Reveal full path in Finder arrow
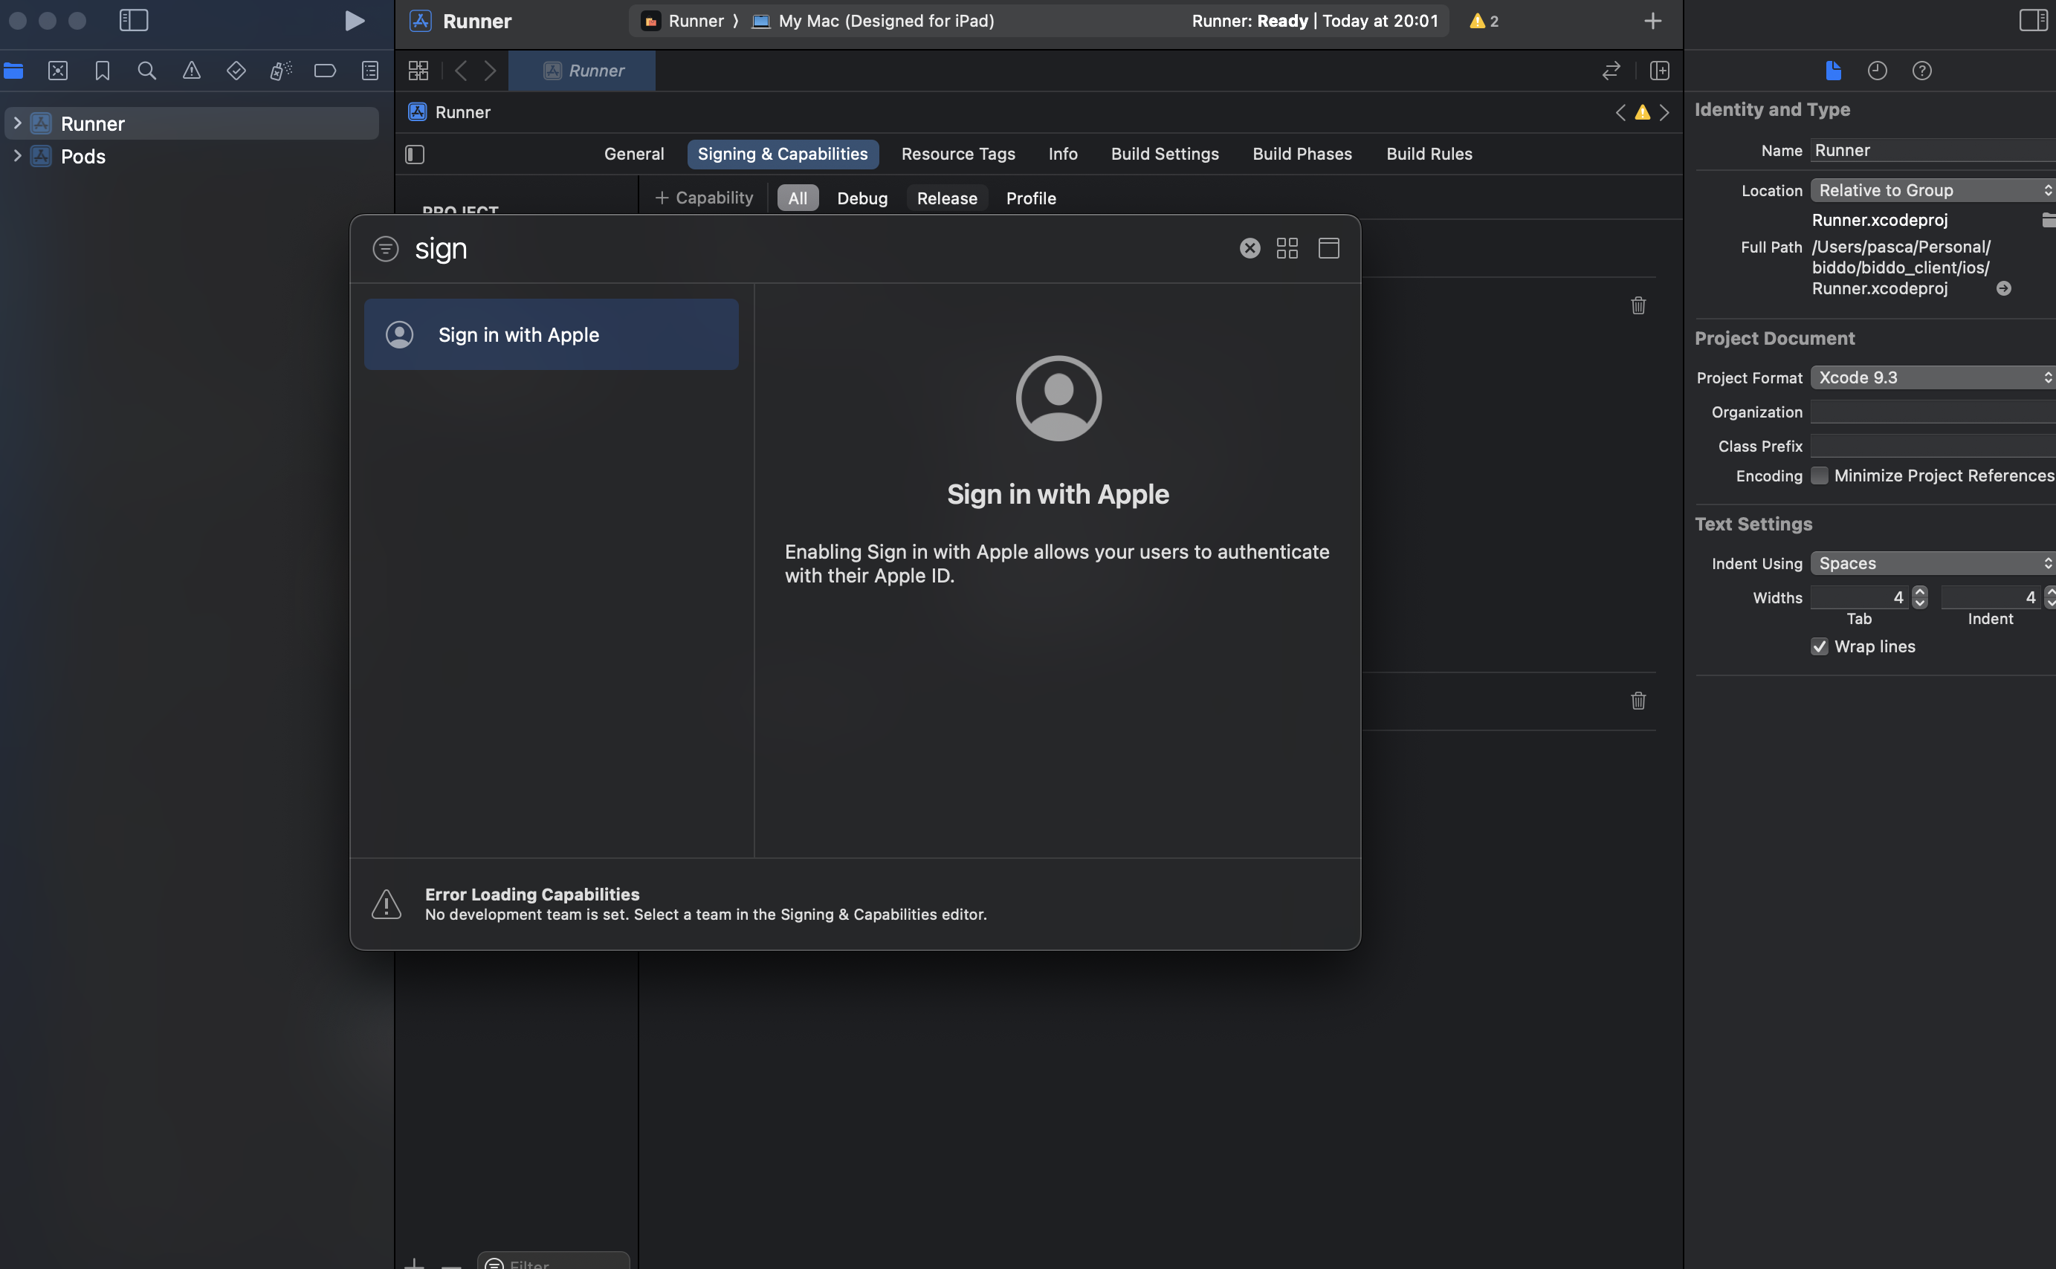 [x=2003, y=289]
